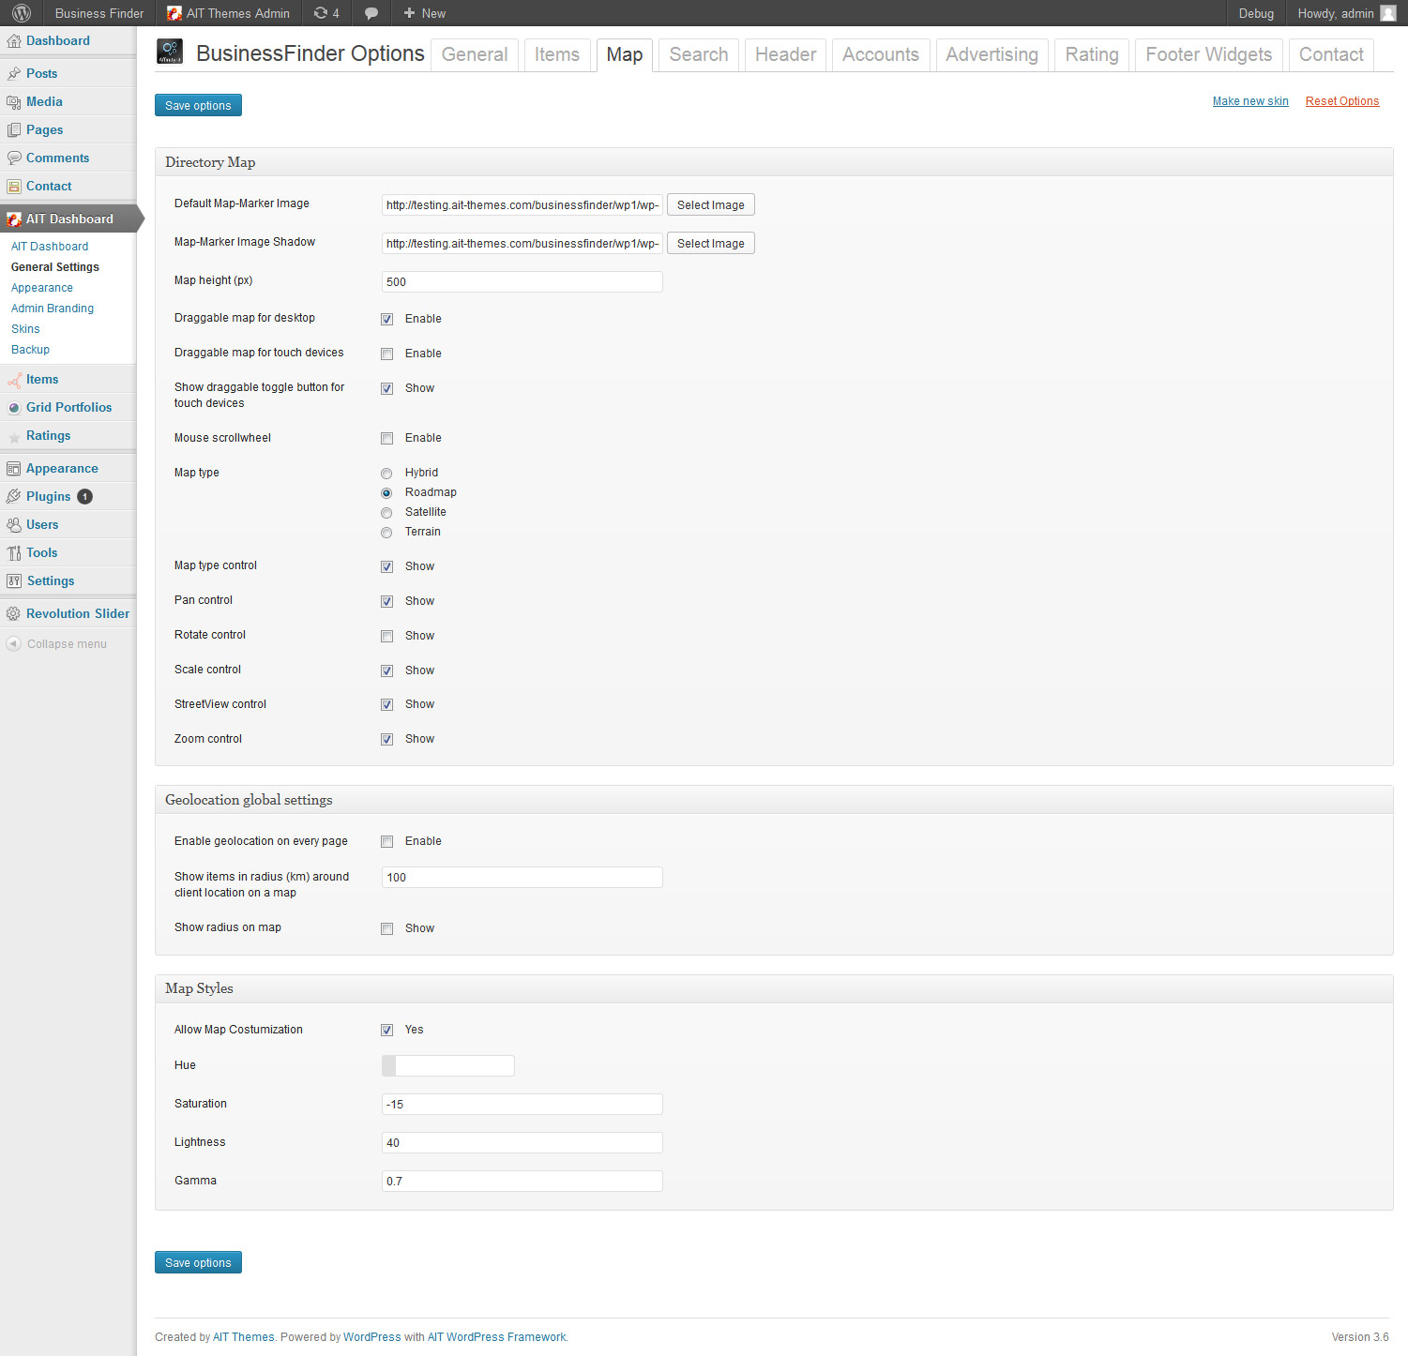Image resolution: width=1408 pixels, height=1356 pixels.
Task: Enable Draggable map for touch devices
Action: click(386, 354)
